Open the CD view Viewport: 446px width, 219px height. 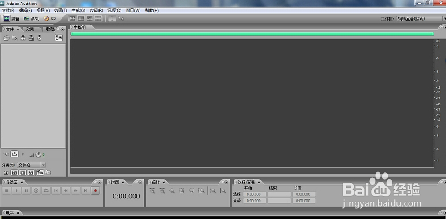[x=50, y=18]
